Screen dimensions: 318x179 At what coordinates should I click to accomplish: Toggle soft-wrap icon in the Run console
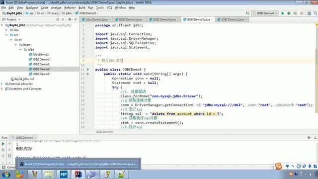pyautogui.click(x=9, y=156)
